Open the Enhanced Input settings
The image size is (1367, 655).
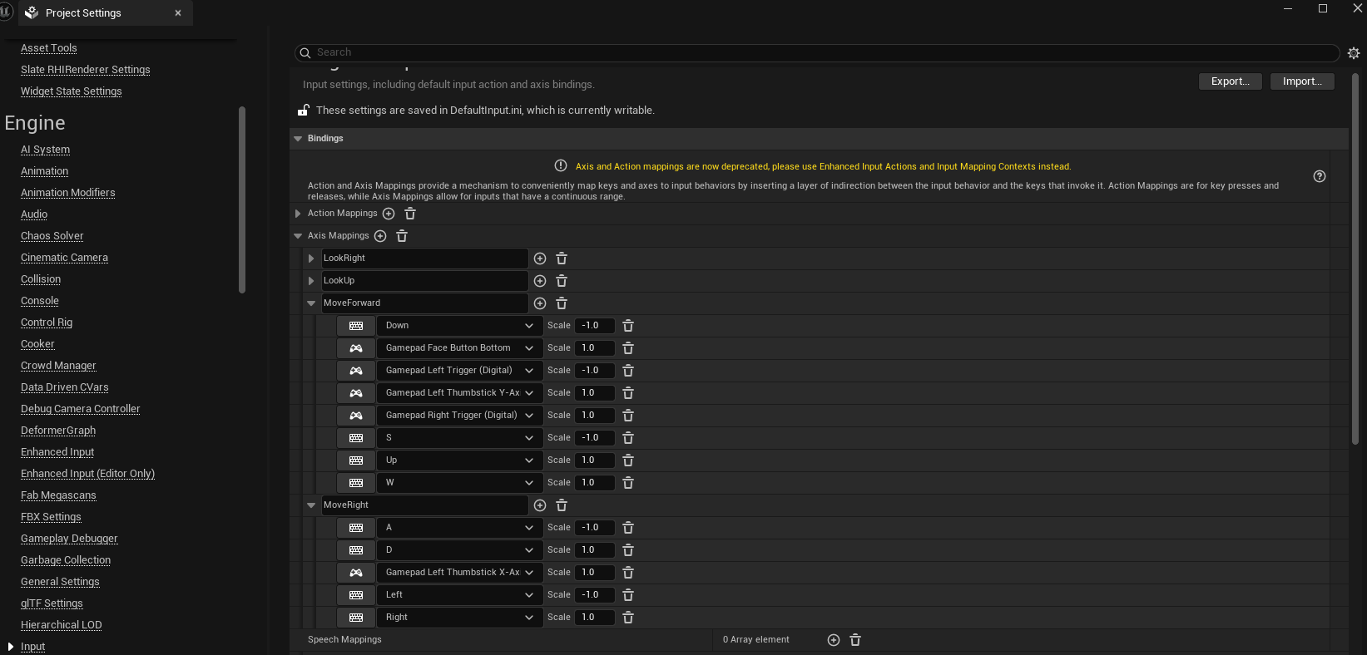click(x=57, y=452)
